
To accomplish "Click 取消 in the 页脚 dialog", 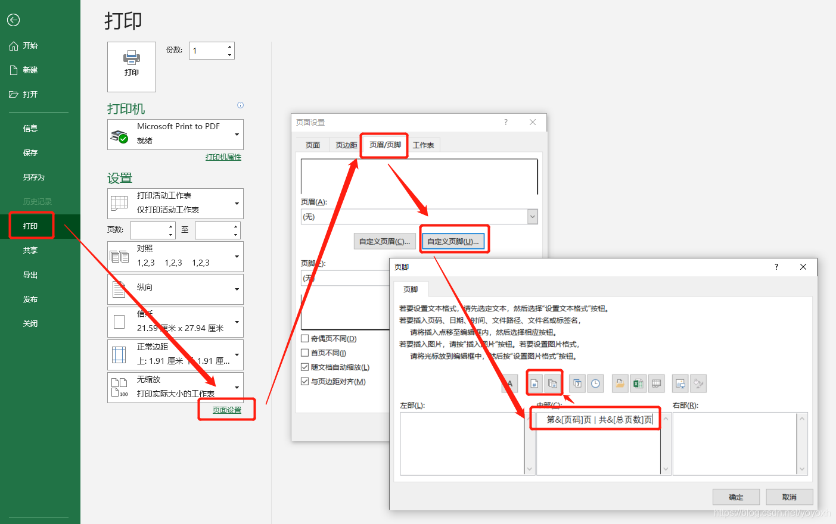I will (790, 497).
